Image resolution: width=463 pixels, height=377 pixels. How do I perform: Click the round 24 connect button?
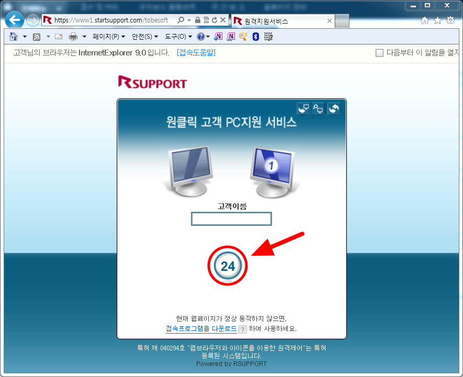click(228, 266)
